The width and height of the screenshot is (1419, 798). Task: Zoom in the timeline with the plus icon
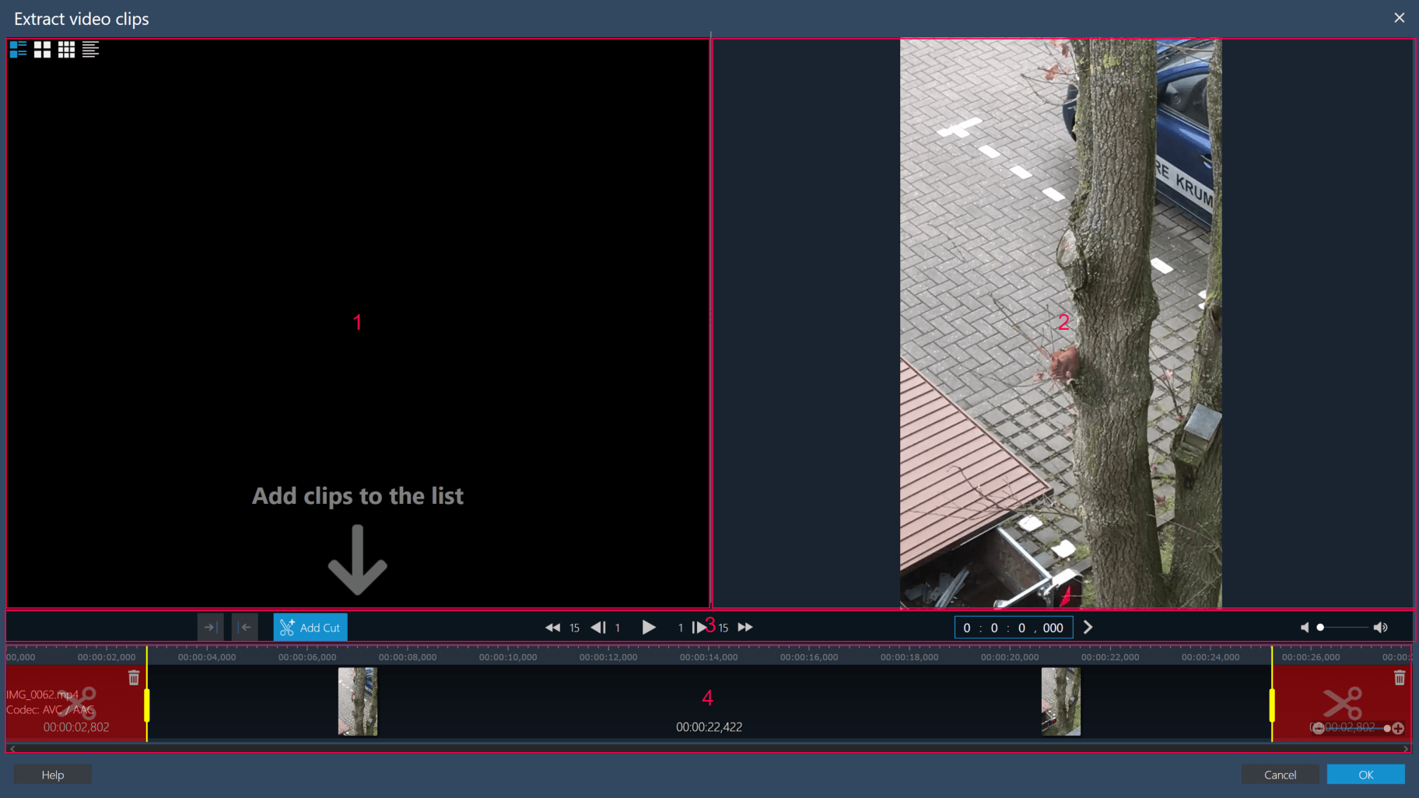[x=1398, y=729]
